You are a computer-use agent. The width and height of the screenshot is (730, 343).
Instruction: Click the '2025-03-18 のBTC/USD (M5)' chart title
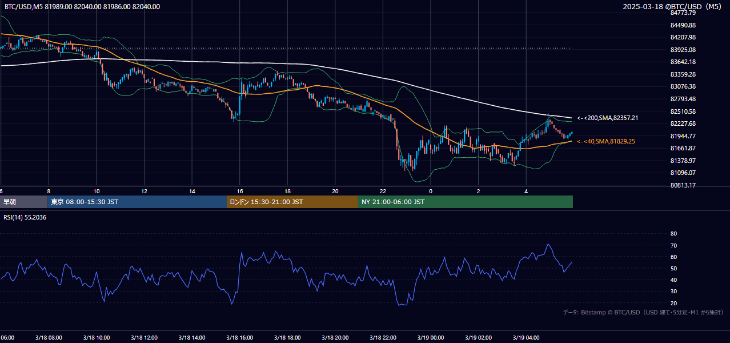click(x=673, y=7)
